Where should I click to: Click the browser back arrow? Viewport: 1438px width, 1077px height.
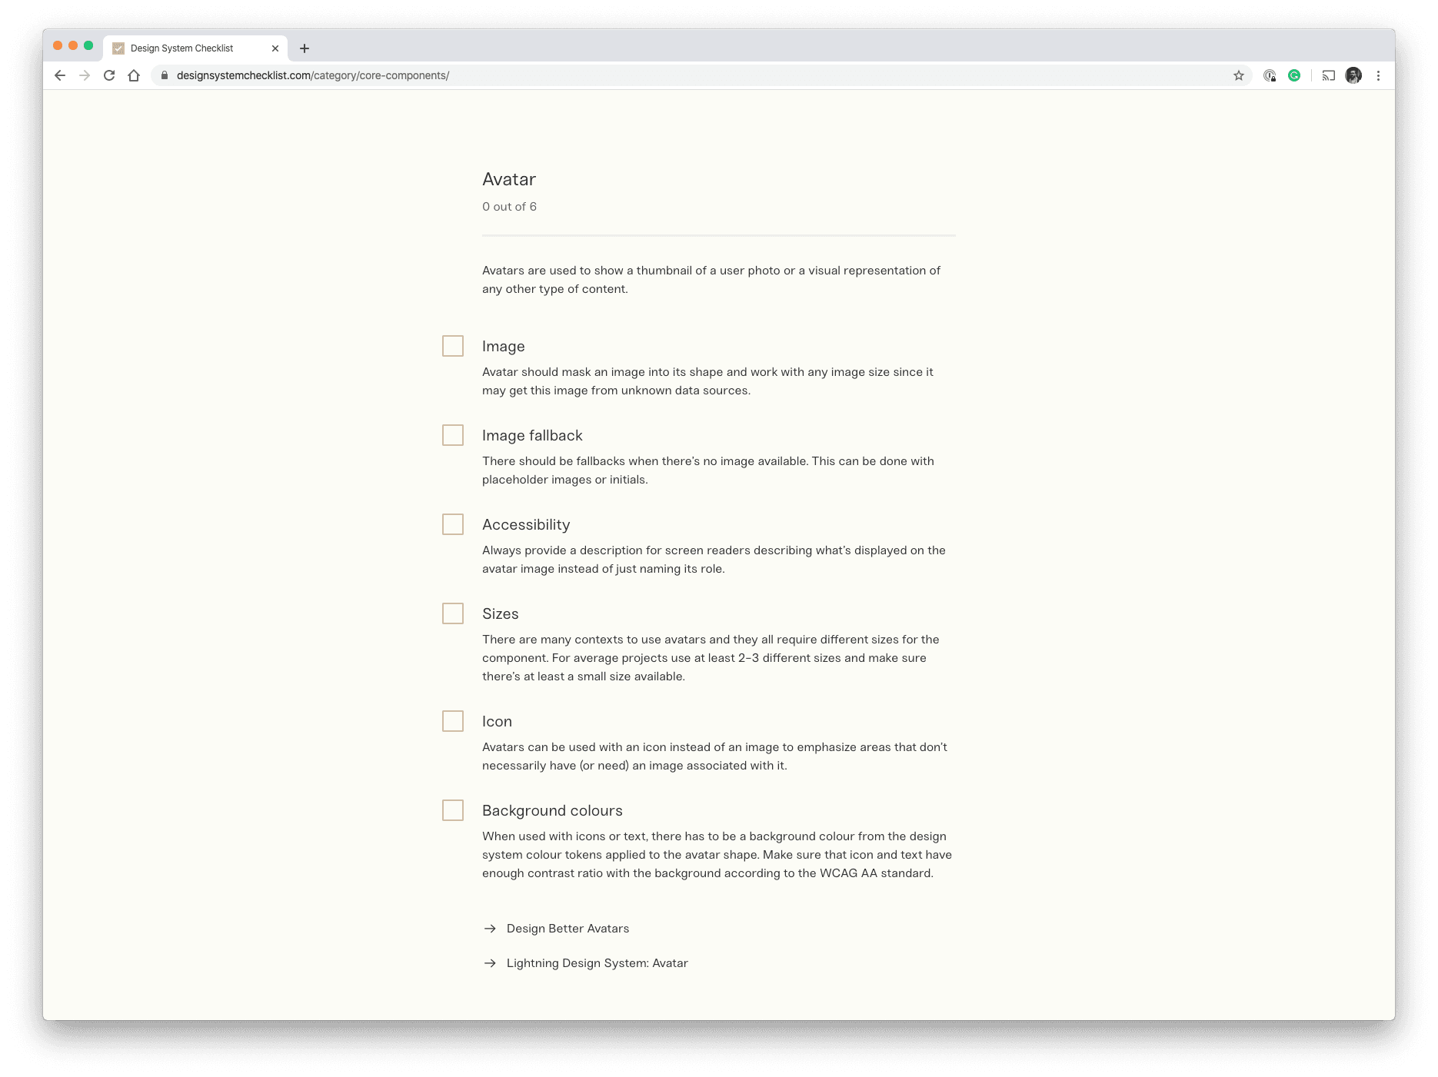pyautogui.click(x=60, y=75)
